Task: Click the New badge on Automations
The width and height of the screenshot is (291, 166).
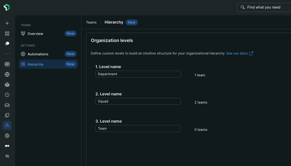Action: [x=71, y=54]
